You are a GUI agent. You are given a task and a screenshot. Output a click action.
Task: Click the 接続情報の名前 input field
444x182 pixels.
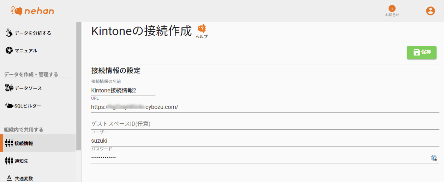click(123, 91)
